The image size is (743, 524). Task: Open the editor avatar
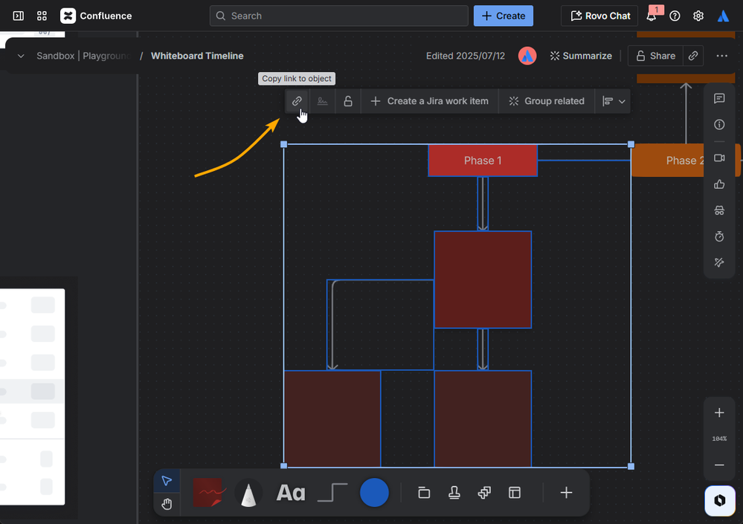point(527,56)
